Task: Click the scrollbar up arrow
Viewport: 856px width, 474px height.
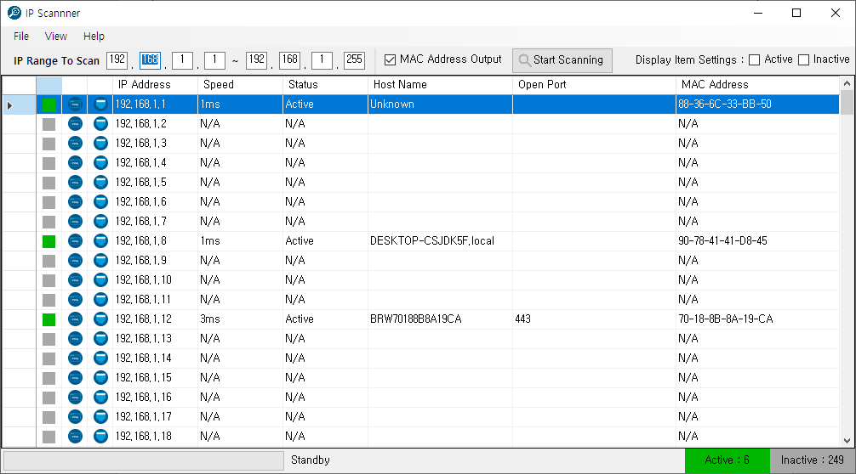Action: click(847, 83)
